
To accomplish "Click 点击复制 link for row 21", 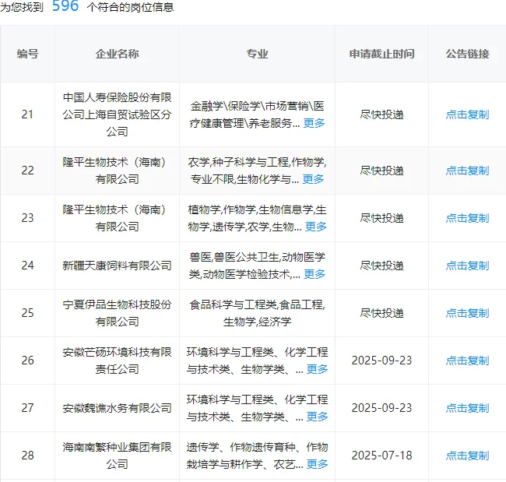I will coord(467,114).
